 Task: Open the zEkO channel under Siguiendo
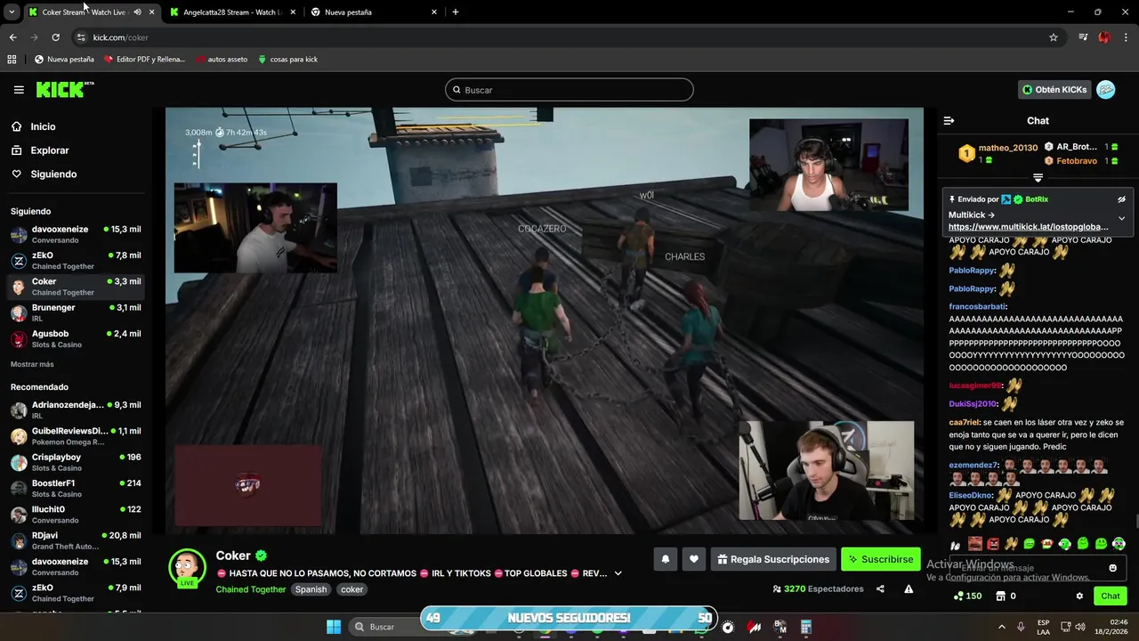76,260
